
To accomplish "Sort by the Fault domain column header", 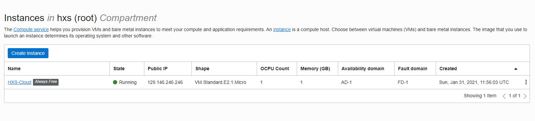I will click(413, 69).
